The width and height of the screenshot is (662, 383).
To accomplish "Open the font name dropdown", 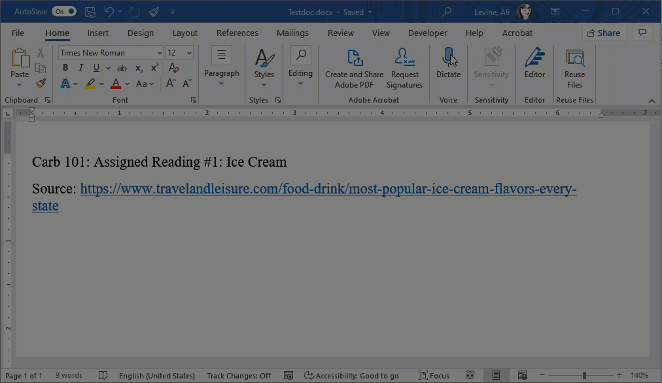I will pyautogui.click(x=161, y=52).
